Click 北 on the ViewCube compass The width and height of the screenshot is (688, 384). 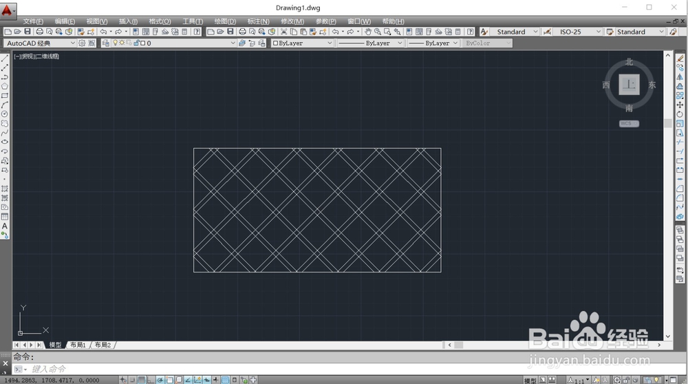pos(630,63)
